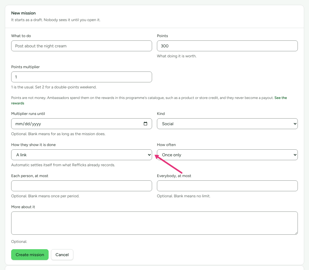The width and height of the screenshot is (309, 270).
Task: Open the How often dropdown
Action: 227,155
